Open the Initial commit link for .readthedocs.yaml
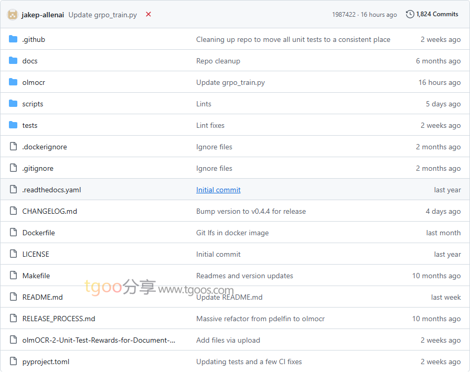 [x=218, y=190]
